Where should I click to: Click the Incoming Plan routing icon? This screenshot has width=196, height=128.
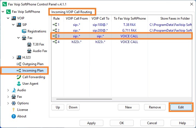(x=19, y=71)
